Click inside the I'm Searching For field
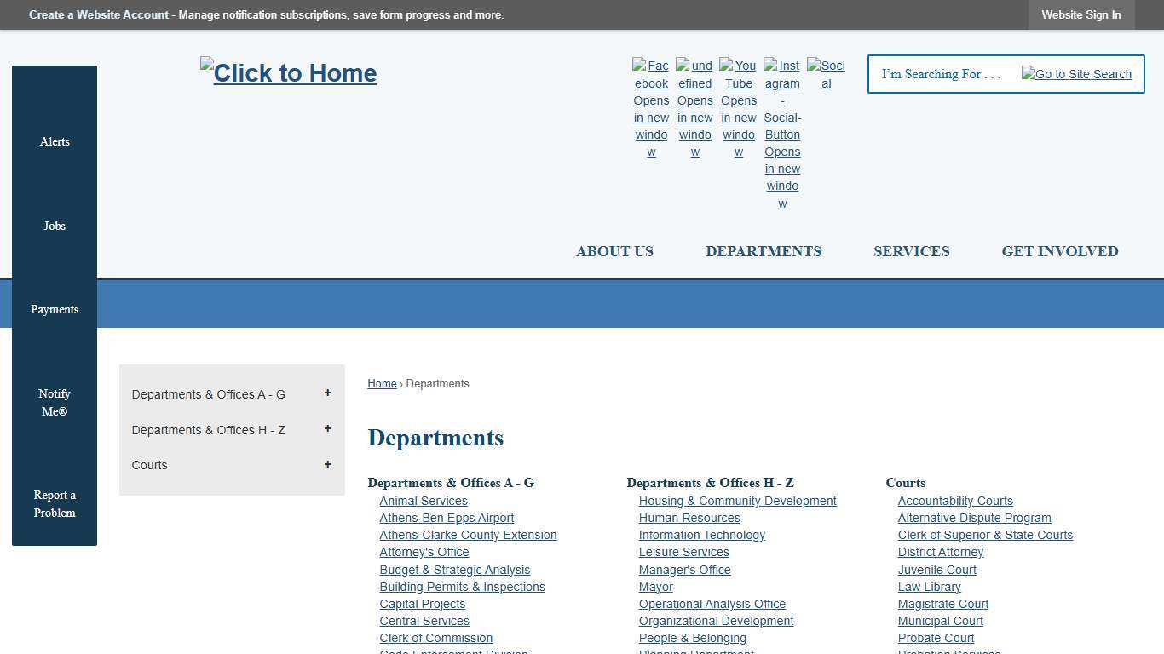This screenshot has width=1164, height=654. tap(942, 74)
